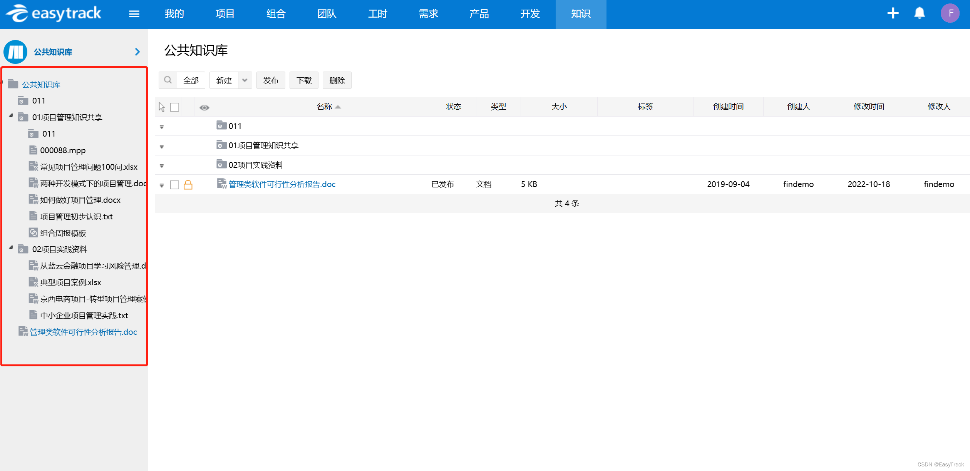Open the user avatar F

coord(950,13)
